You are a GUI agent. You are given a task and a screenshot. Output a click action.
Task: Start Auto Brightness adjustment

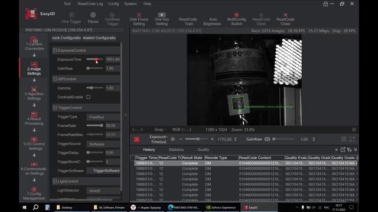pyautogui.click(x=212, y=21)
